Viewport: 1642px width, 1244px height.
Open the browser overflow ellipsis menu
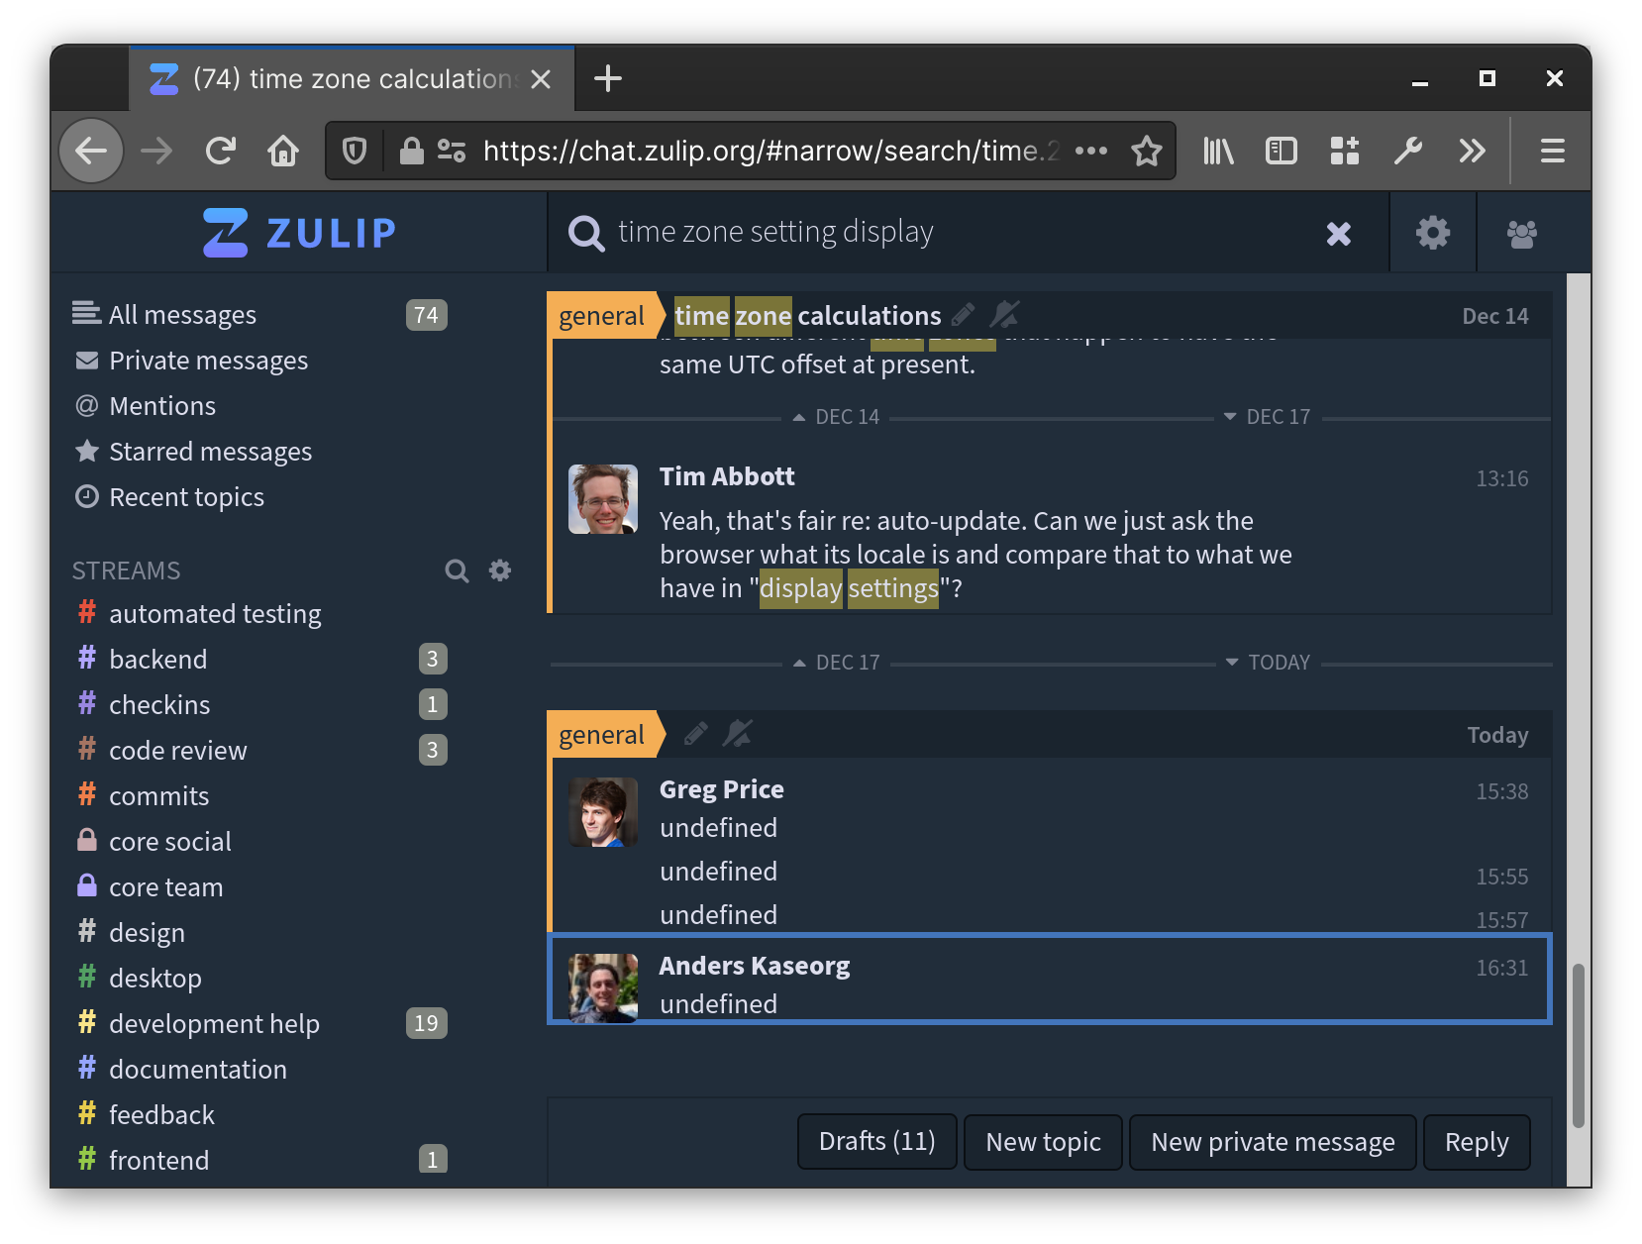click(x=1092, y=151)
